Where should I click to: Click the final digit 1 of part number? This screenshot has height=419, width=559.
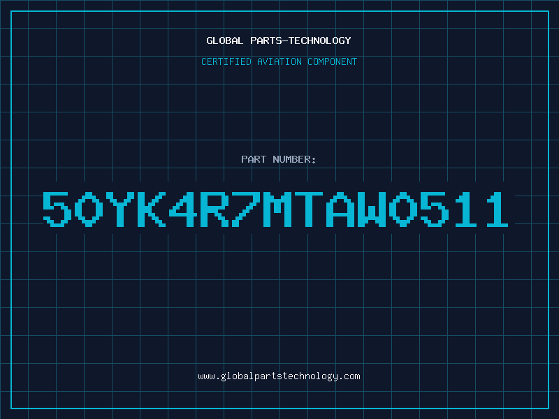498,209
